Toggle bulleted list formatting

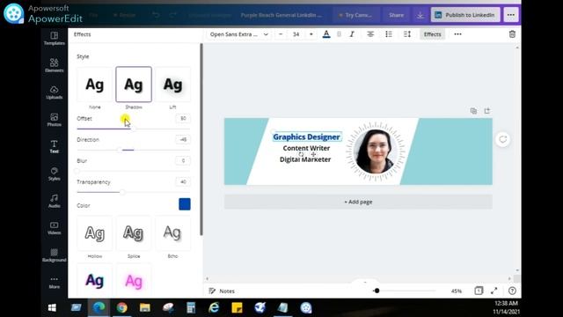(389, 34)
